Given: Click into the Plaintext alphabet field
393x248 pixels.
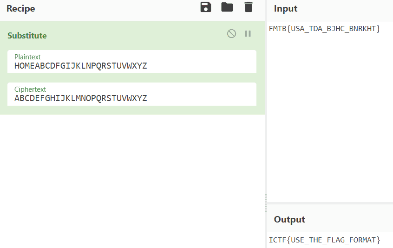Looking at the screenshot, I should (131, 66).
